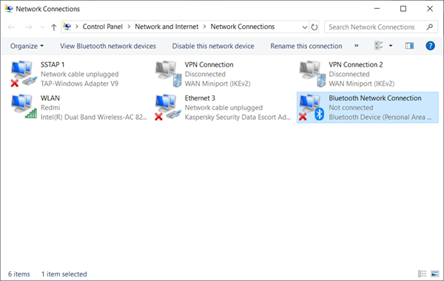Expand chevron after Control Panel breadcrumb
Viewport: 444px width, 281px height.
click(129, 27)
